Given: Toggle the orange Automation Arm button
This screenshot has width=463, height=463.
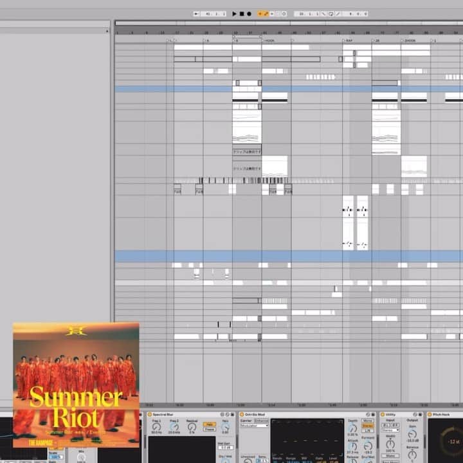Looking at the screenshot, I should pos(266,14).
